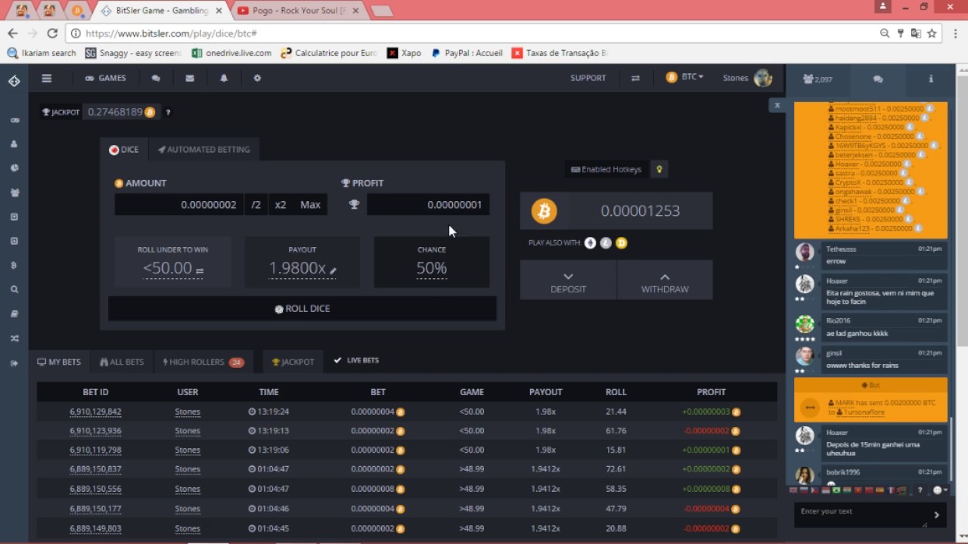The width and height of the screenshot is (968, 544).
Task: Toggle the roll under/over swap arrows
Action: tap(200, 270)
